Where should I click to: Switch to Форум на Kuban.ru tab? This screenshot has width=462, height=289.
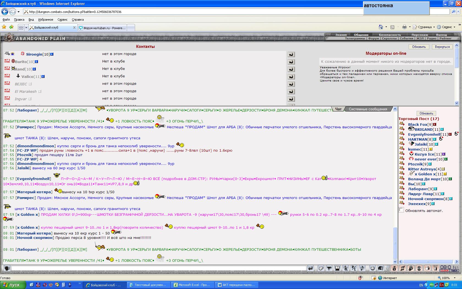(x=102, y=28)
